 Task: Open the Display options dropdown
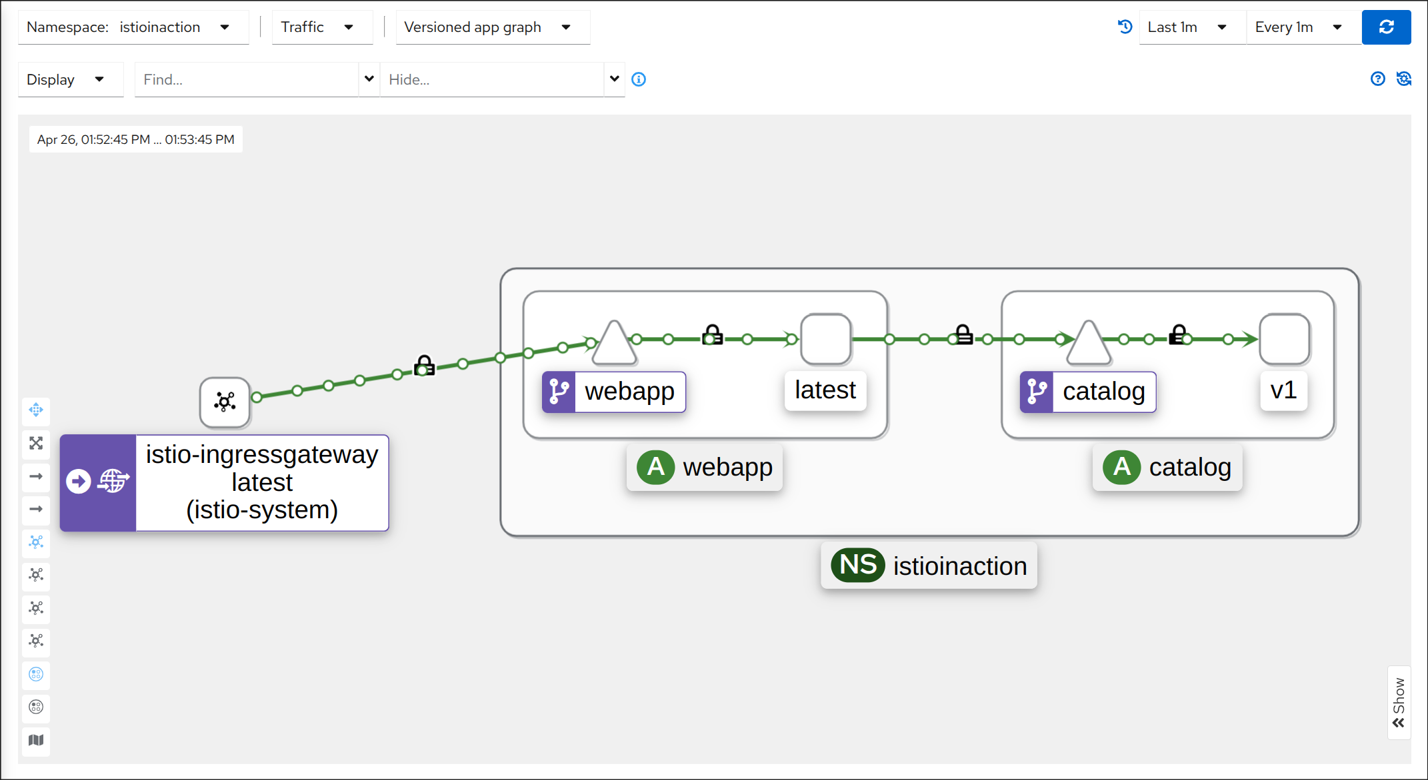tap(71, 79)
